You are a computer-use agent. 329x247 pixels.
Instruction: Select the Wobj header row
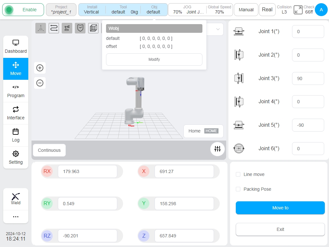coord(154,28)
